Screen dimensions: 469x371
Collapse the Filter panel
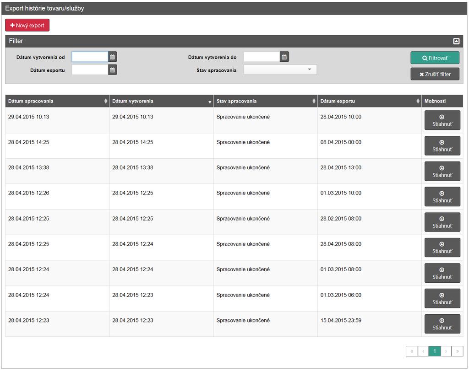pos(456,41)
